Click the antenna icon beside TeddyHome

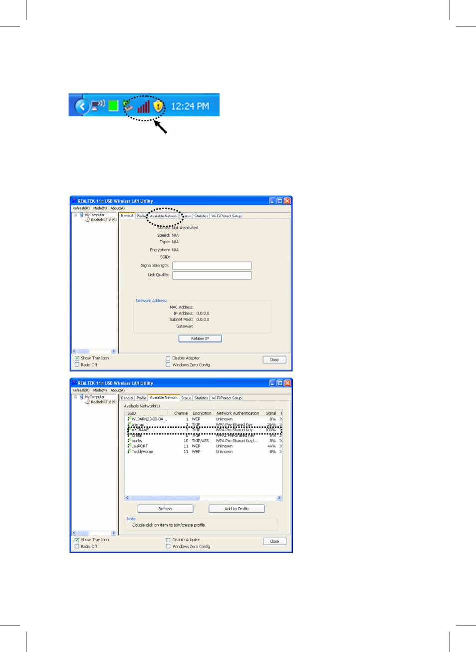click(129, 452)
